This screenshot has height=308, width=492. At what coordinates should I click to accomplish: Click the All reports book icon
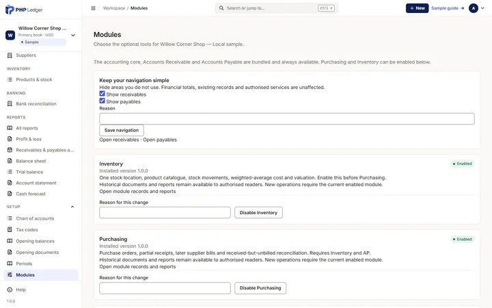[x=10, y=128]
